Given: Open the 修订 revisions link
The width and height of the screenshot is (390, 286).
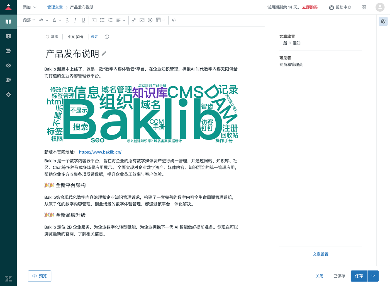Looking at the screenshot, I should [94, 37].
